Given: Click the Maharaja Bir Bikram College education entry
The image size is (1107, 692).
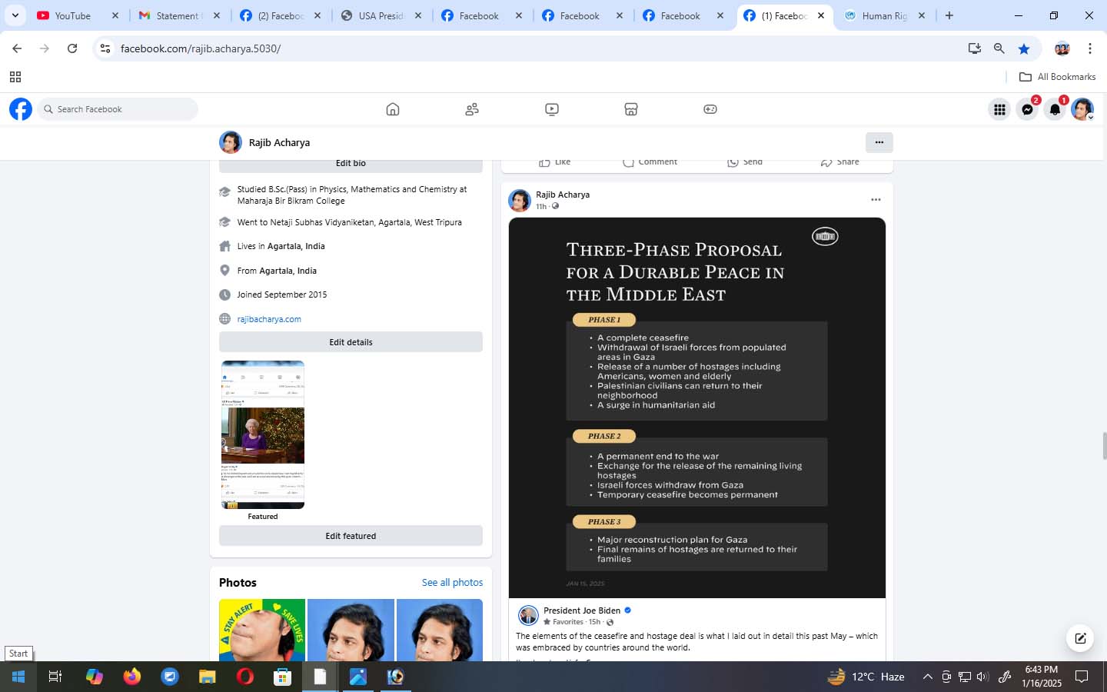Looking at the screenshot, I should coord(352,195).
